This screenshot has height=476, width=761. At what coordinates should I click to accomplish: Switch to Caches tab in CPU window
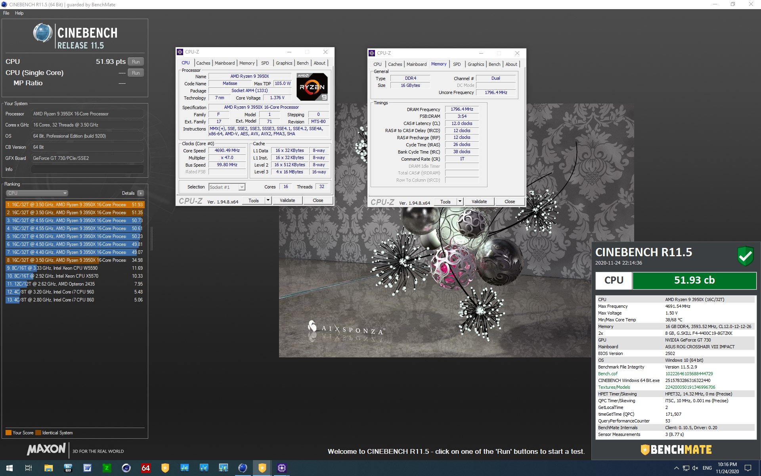203,63
